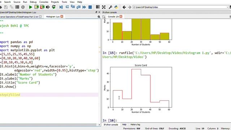Open the Projects menu
This screenshot has height=130, width=231.
coord(55,2)
